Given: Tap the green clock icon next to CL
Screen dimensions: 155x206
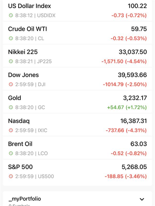Looking at the screenshot, I should click(11, 38).
